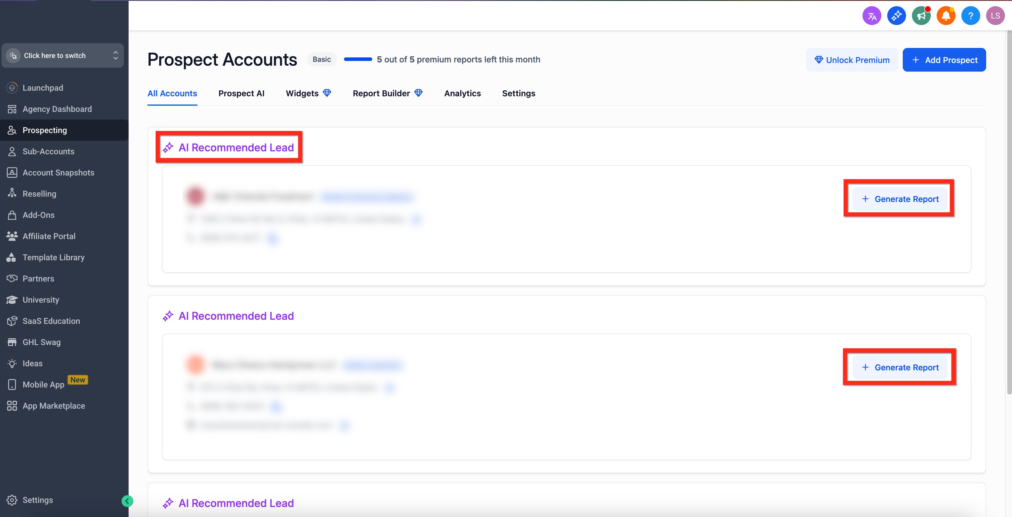Click the page vertical scrollbar
Screen dimensions: 1012x517
1008,212
